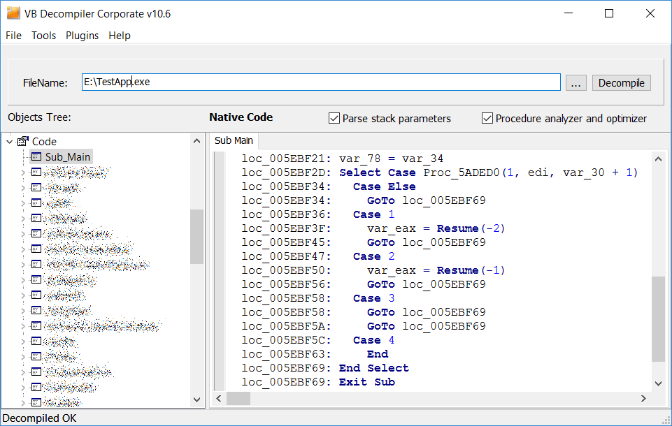Screen dimensions: 672x426
Task: Click the 'End' line at loc_005EBF63
Action: pos(315,355)
